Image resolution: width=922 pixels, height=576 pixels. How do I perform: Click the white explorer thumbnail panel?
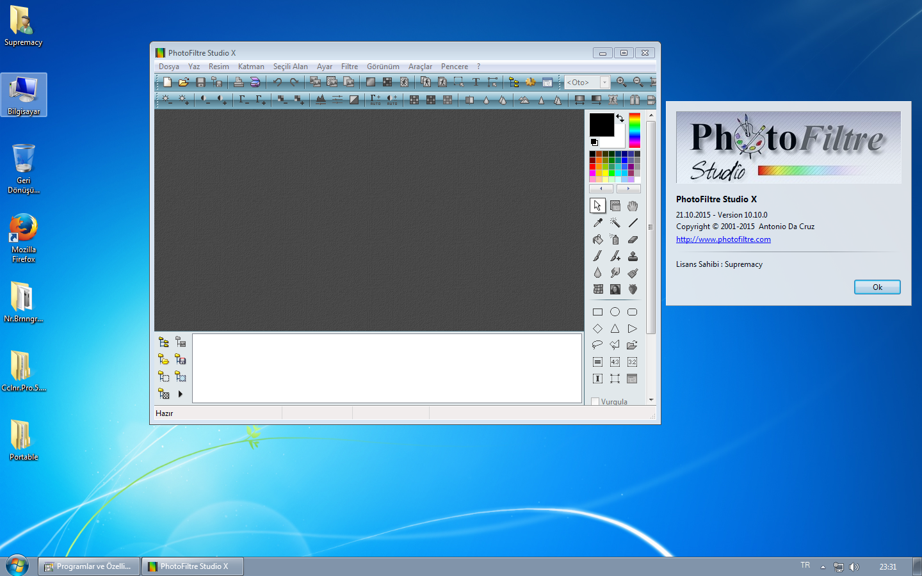click(x=387, y=368)
